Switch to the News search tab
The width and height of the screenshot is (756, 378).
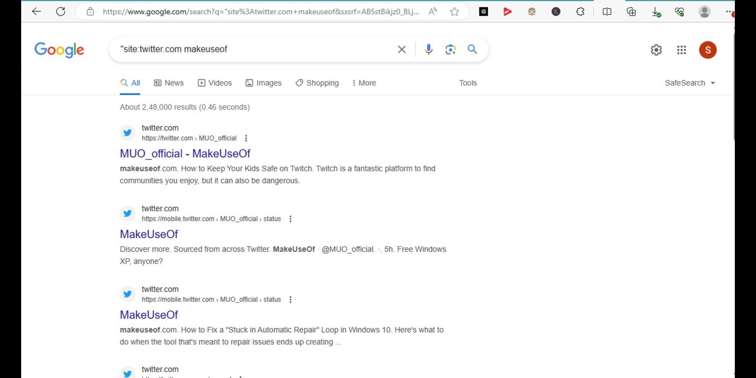click(x=169, y=83)
